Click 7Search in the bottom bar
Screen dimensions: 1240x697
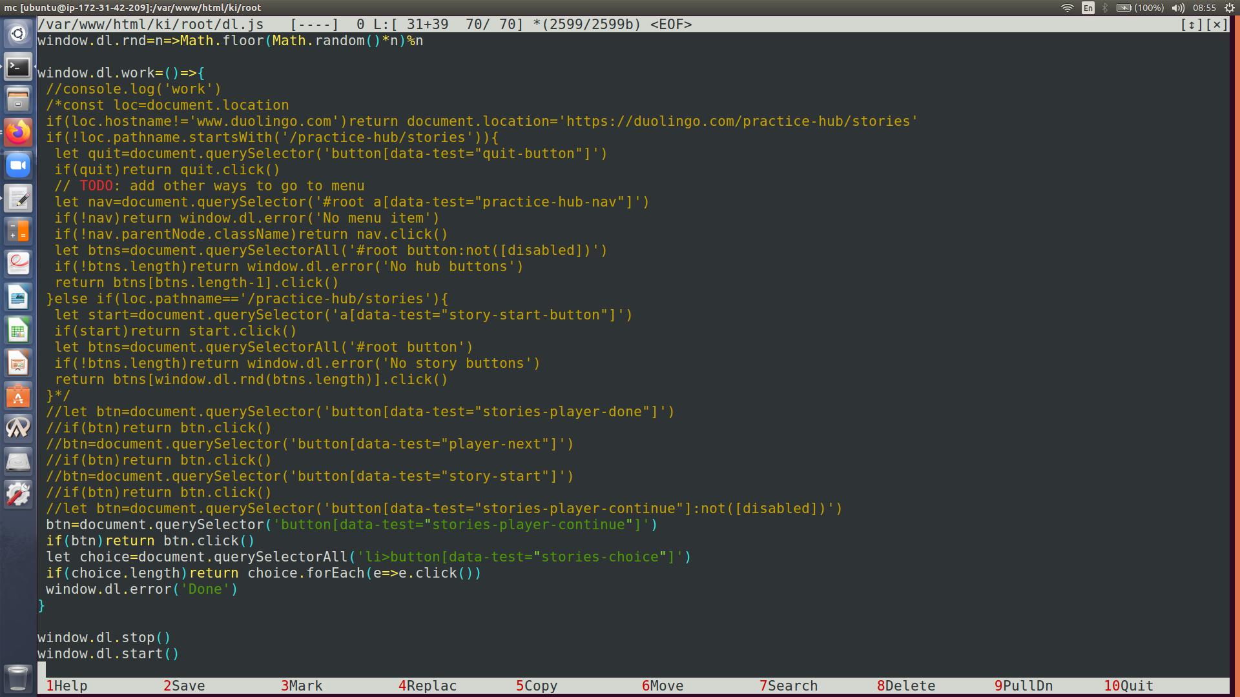pos(789,686)
